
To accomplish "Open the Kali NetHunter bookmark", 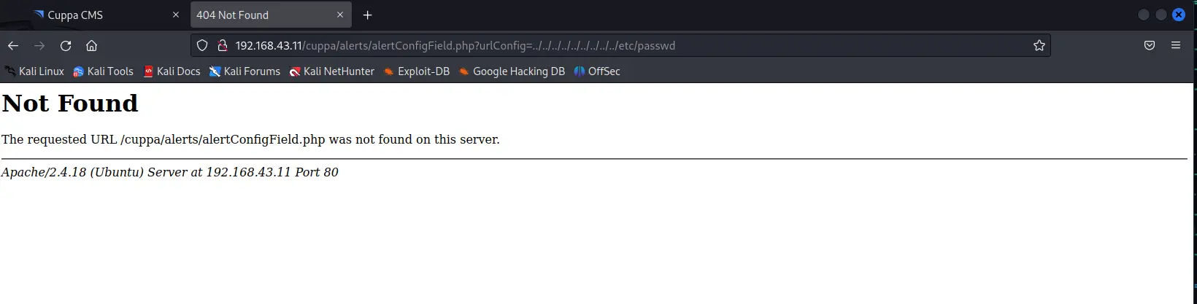I will tap(332, 71).
